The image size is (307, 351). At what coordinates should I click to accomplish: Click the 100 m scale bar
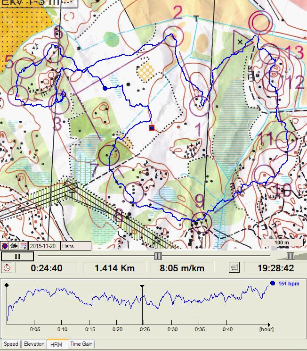[282, 242]
